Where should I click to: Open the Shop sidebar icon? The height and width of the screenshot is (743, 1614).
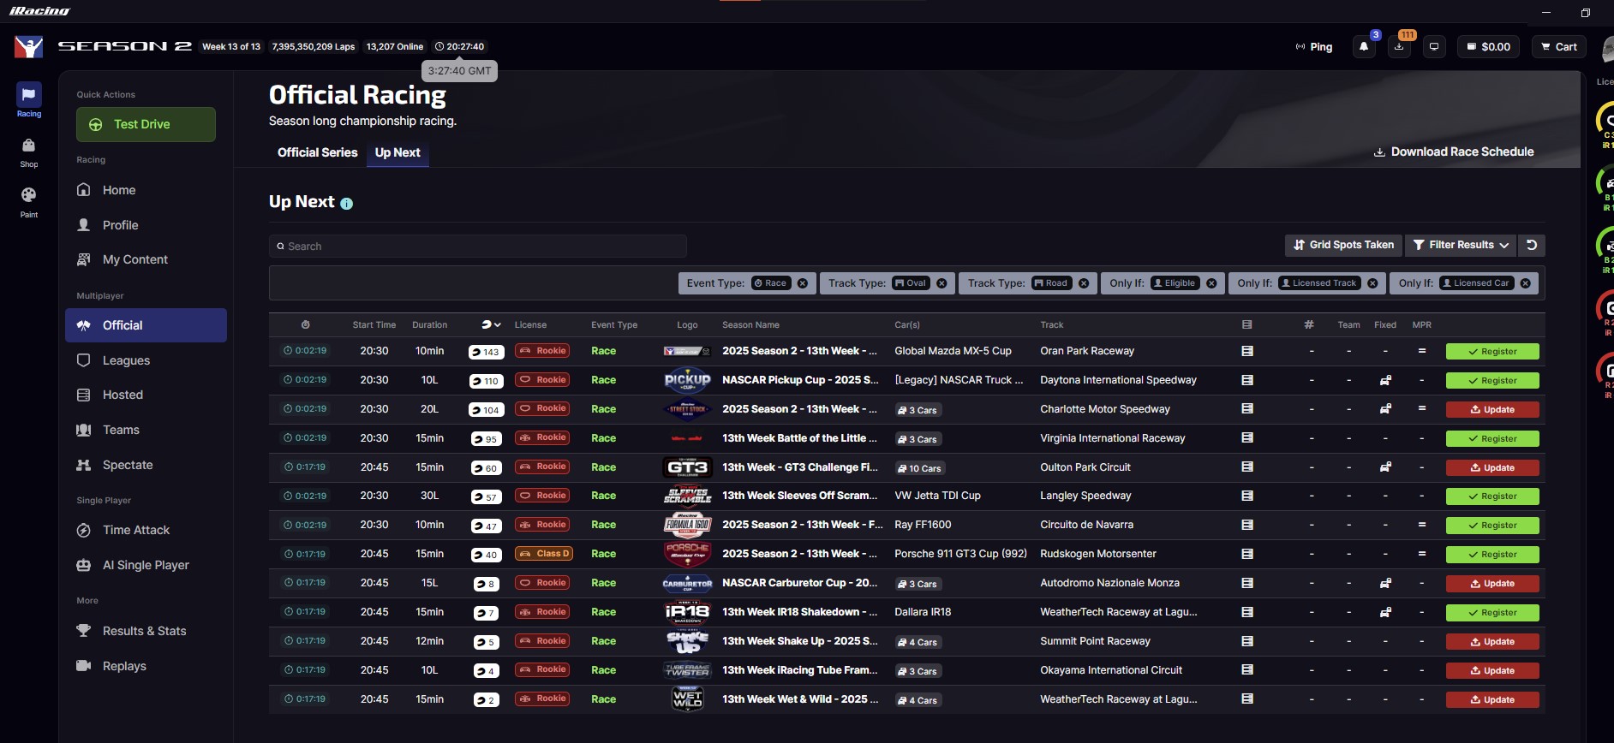coord(28,152)
